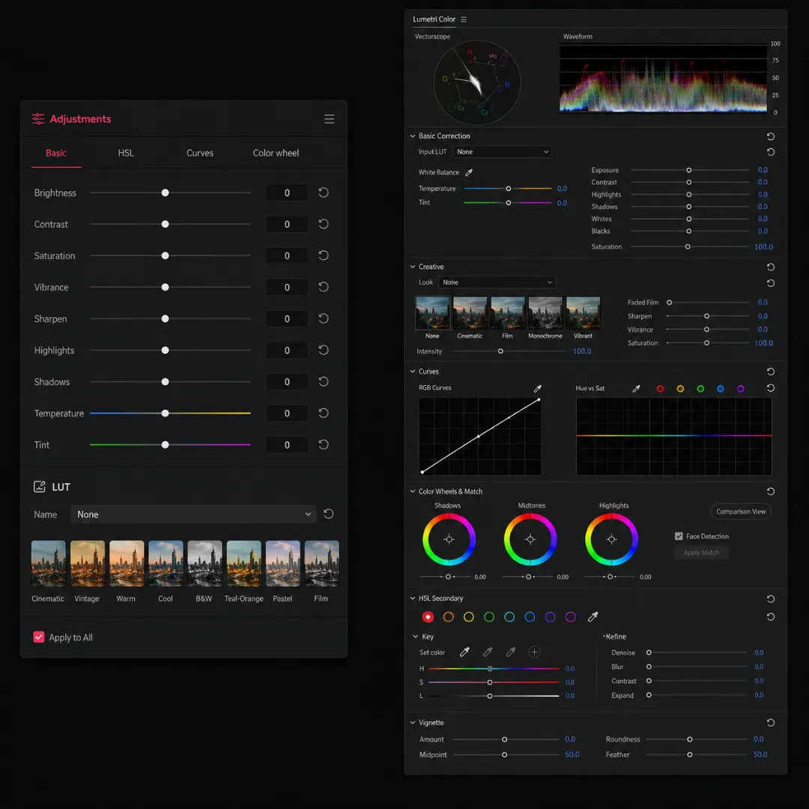This screenshot has width=809, height=809.
Task: Select the red HSL Secondary color dot
Action: click(428, 616)
